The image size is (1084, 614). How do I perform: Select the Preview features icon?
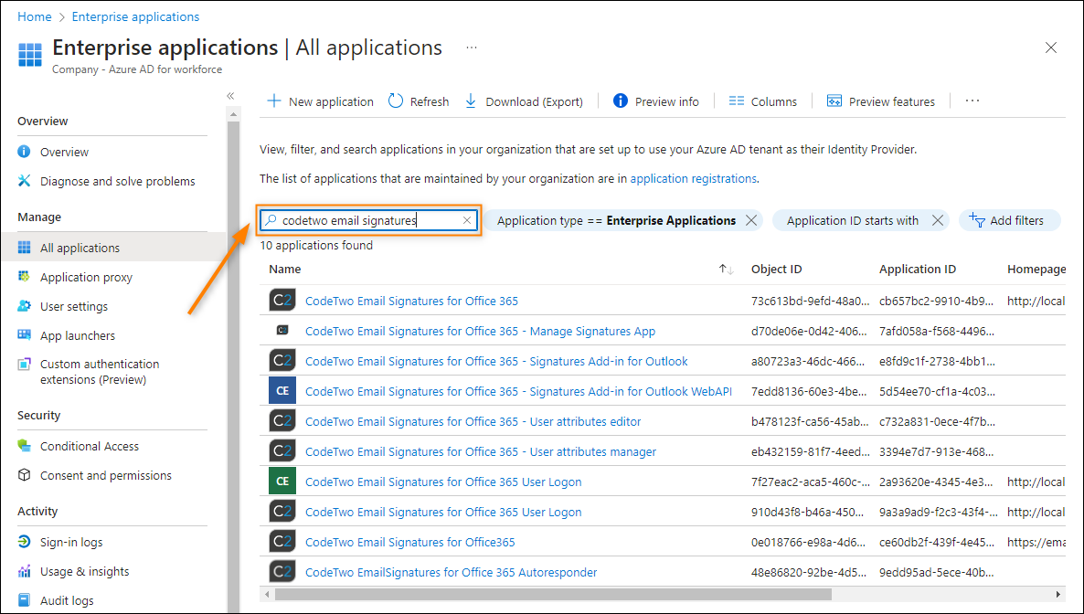coord(834,101)
